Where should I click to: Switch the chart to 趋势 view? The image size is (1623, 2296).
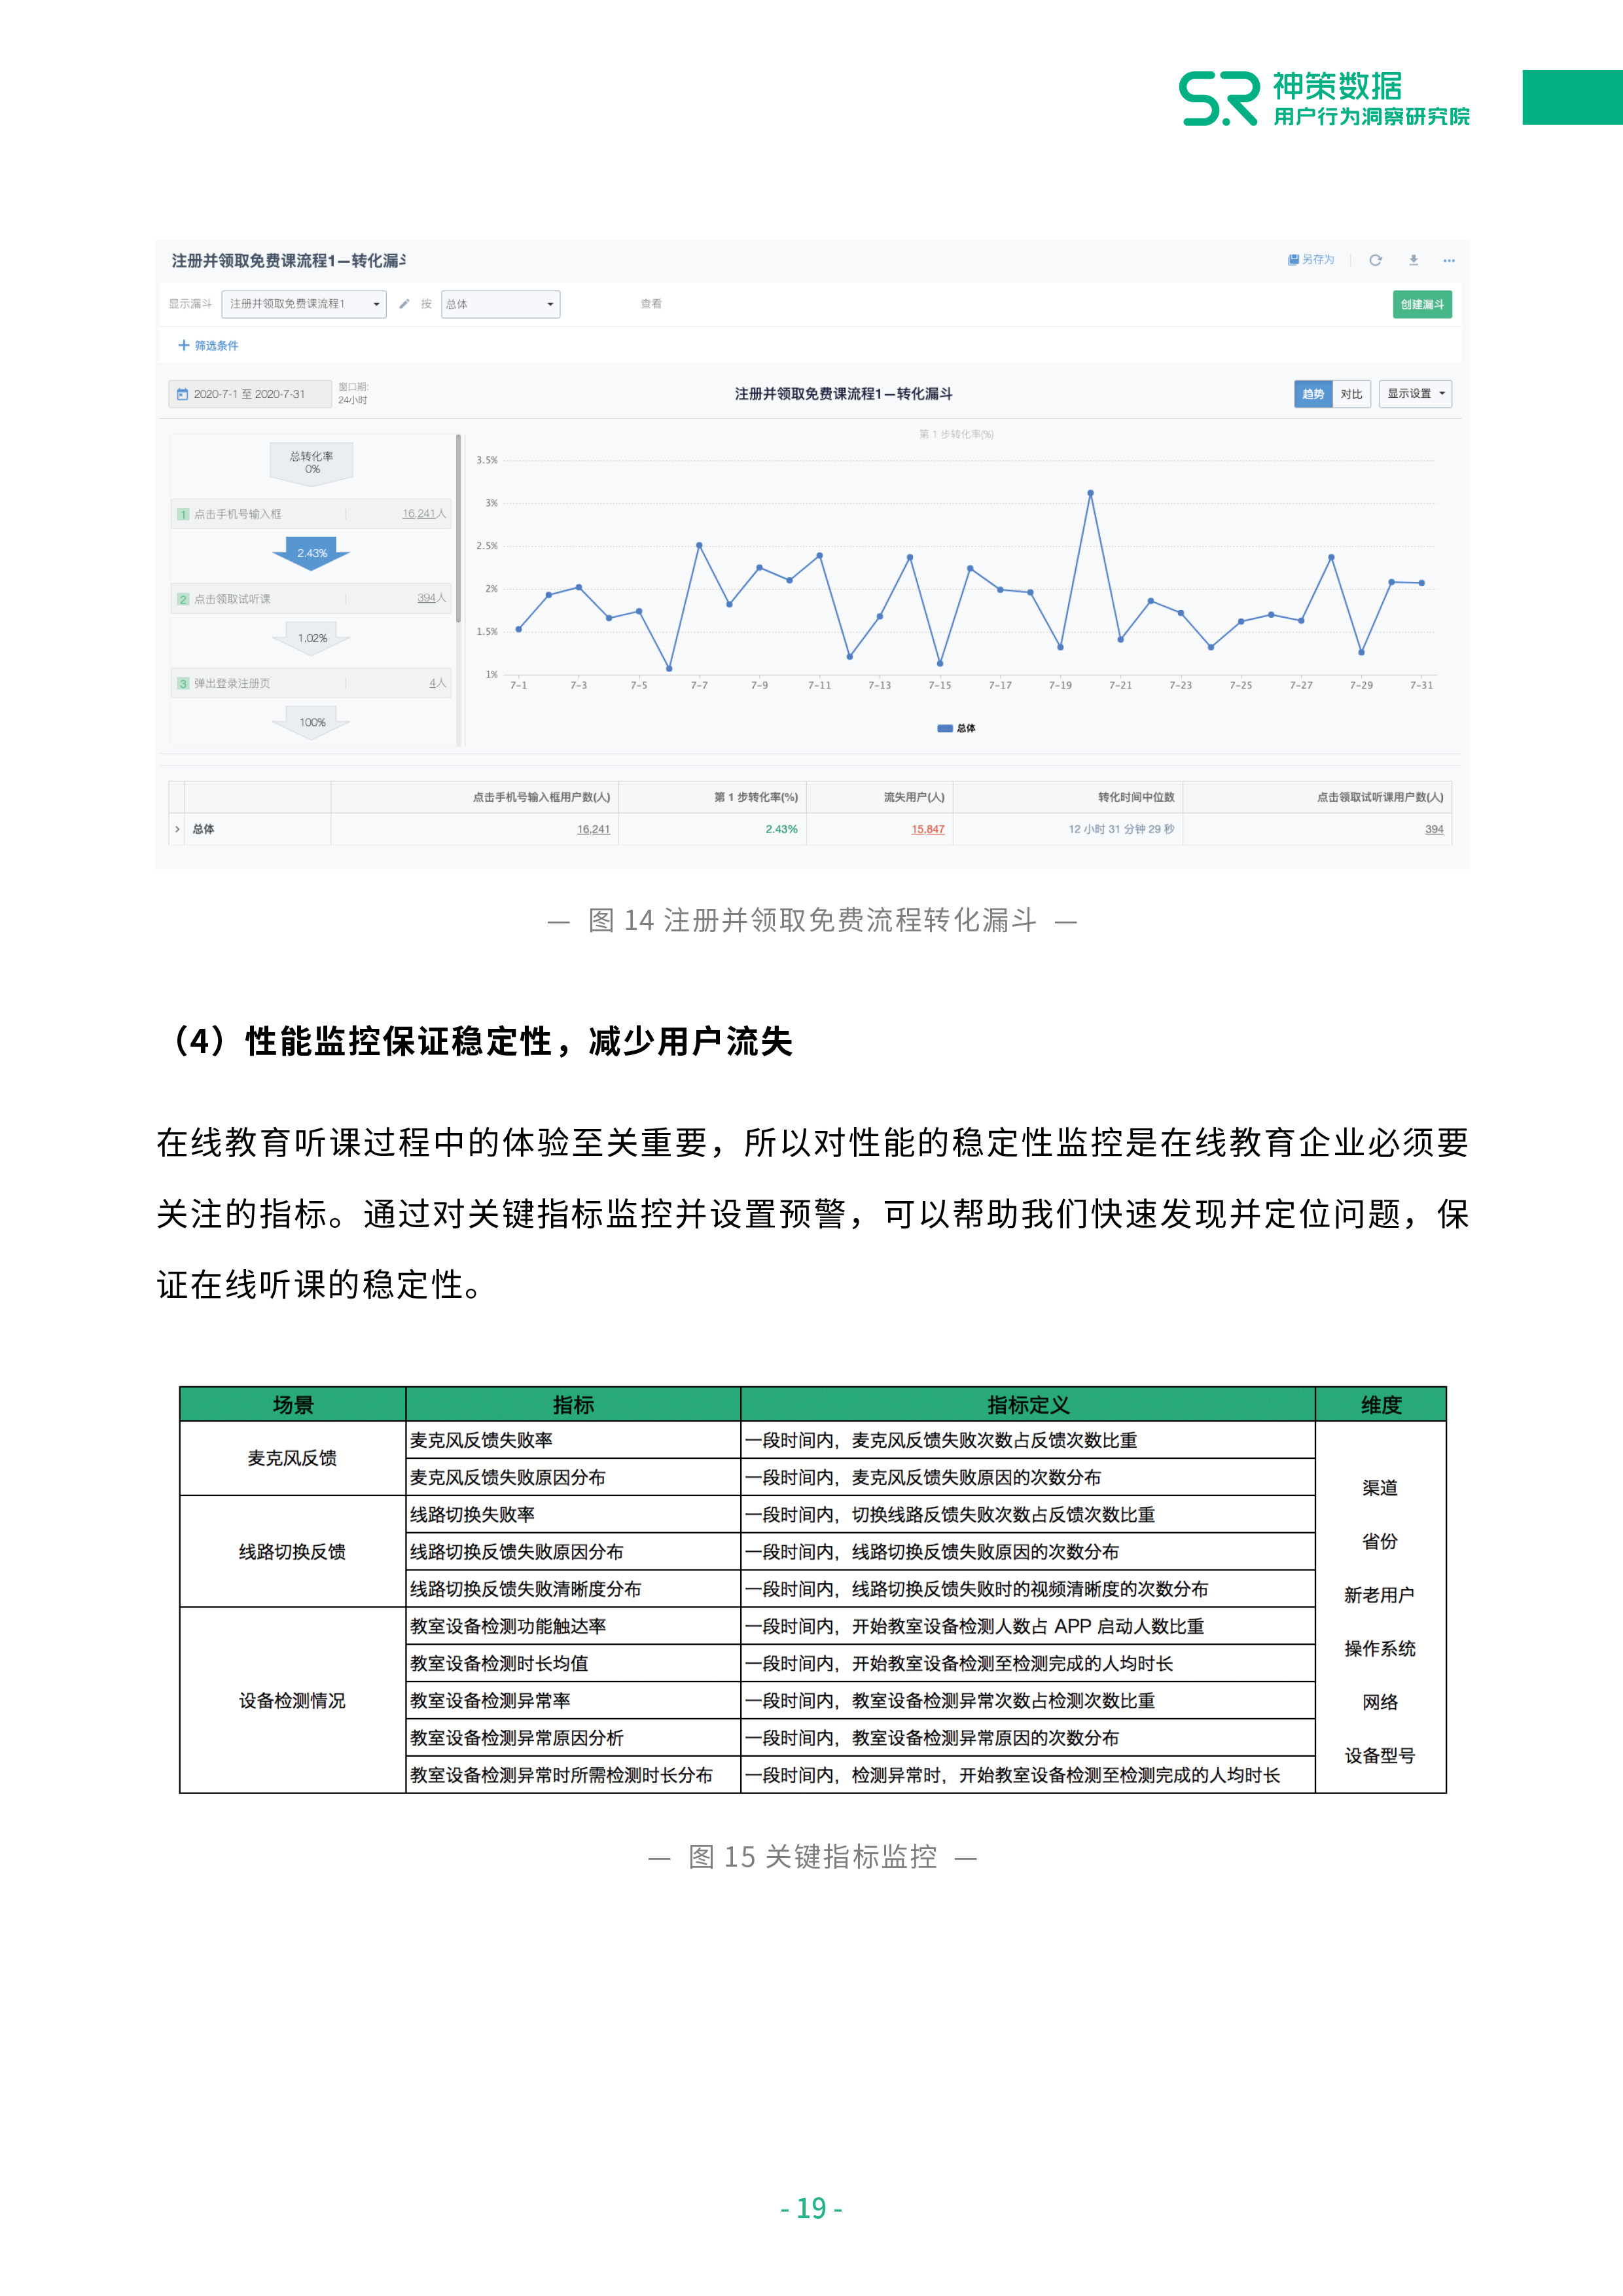(x=1314, y=394)
